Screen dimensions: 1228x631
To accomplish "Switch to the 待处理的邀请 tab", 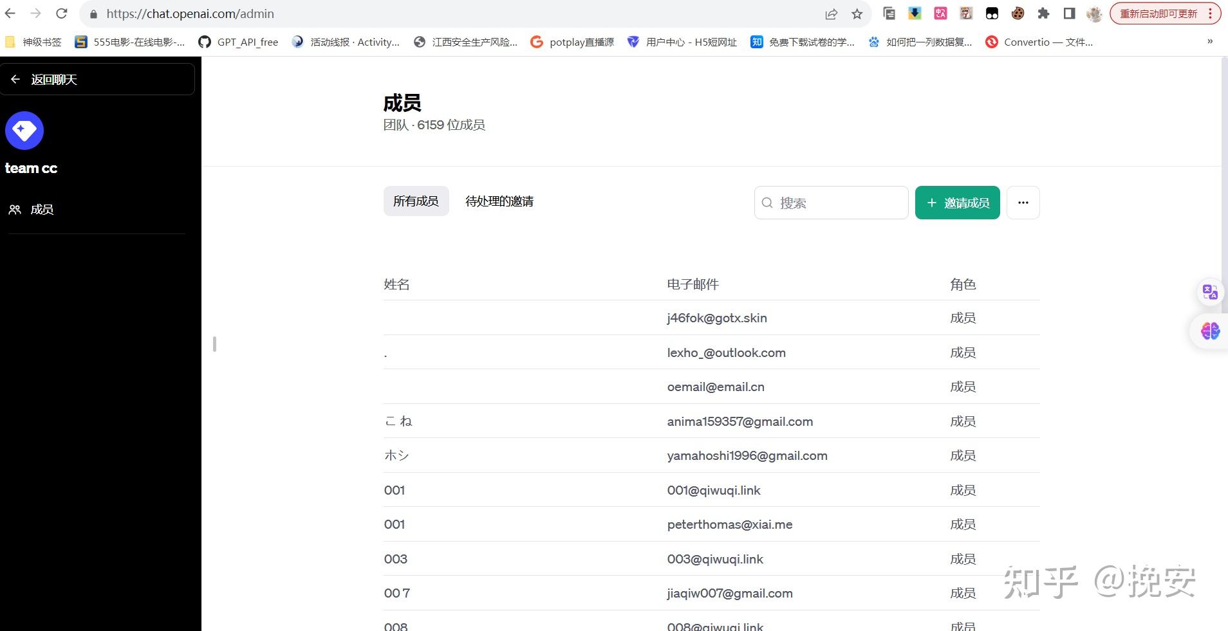I will pos(499,201).
